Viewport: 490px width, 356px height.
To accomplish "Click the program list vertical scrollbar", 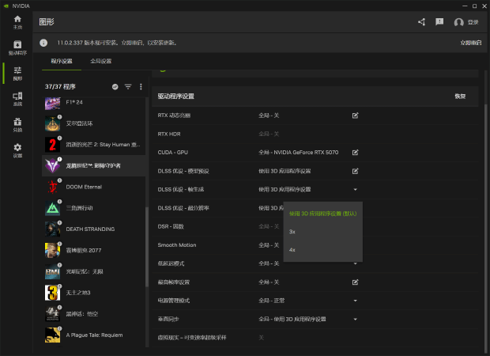I will tap(147, 247).
